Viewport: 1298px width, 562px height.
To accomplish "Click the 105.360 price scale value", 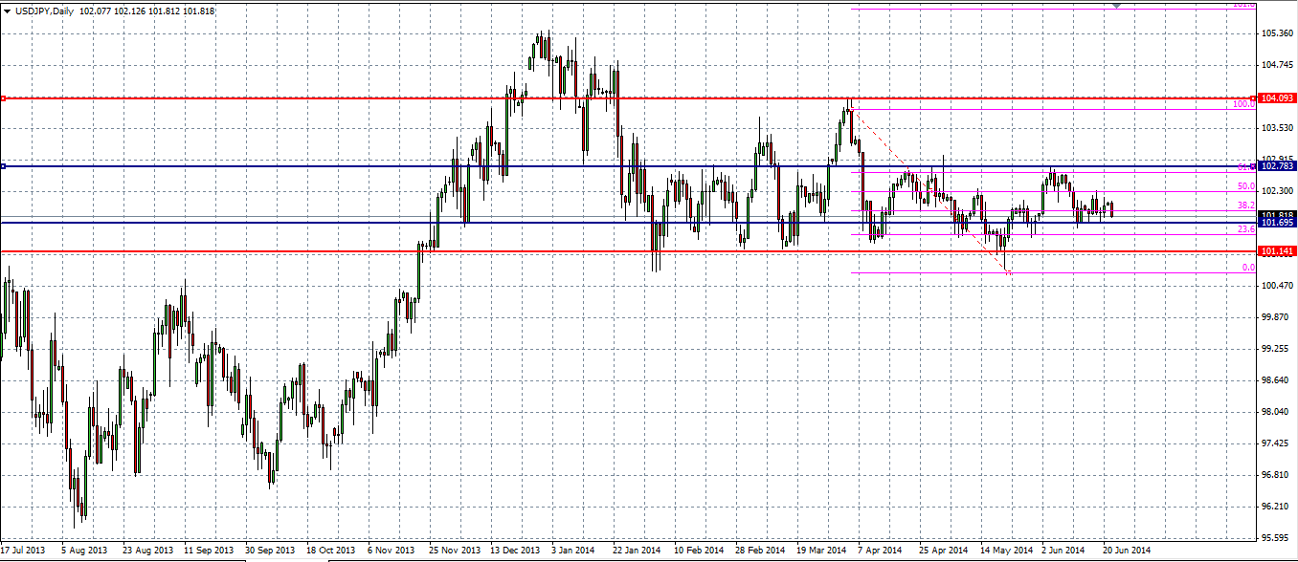I will pyautogui.click(x=1278, y=33).
